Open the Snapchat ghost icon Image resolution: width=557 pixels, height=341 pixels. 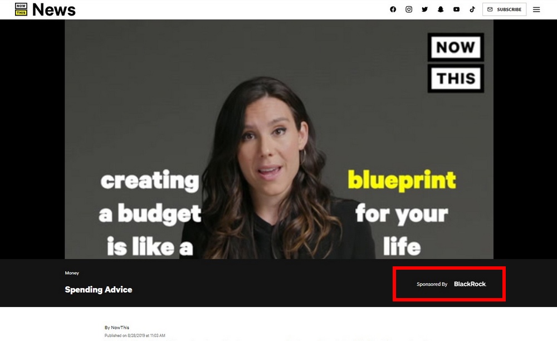441,9
